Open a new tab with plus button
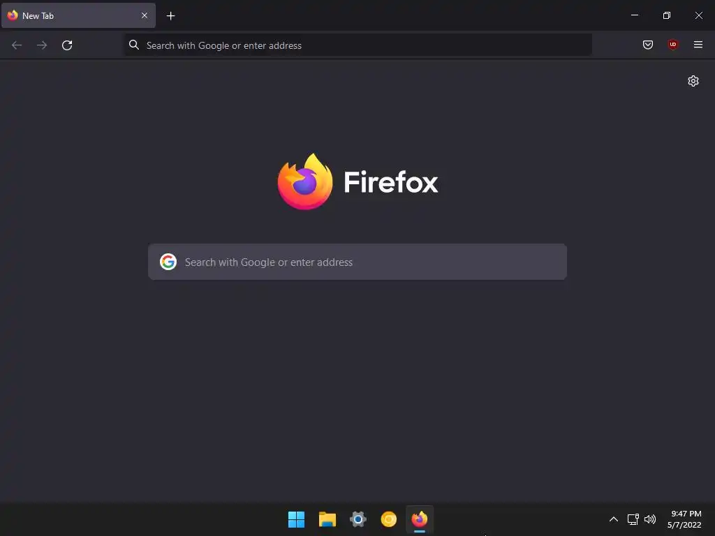This screenshot has height=536, width=715. click(170, 16)
